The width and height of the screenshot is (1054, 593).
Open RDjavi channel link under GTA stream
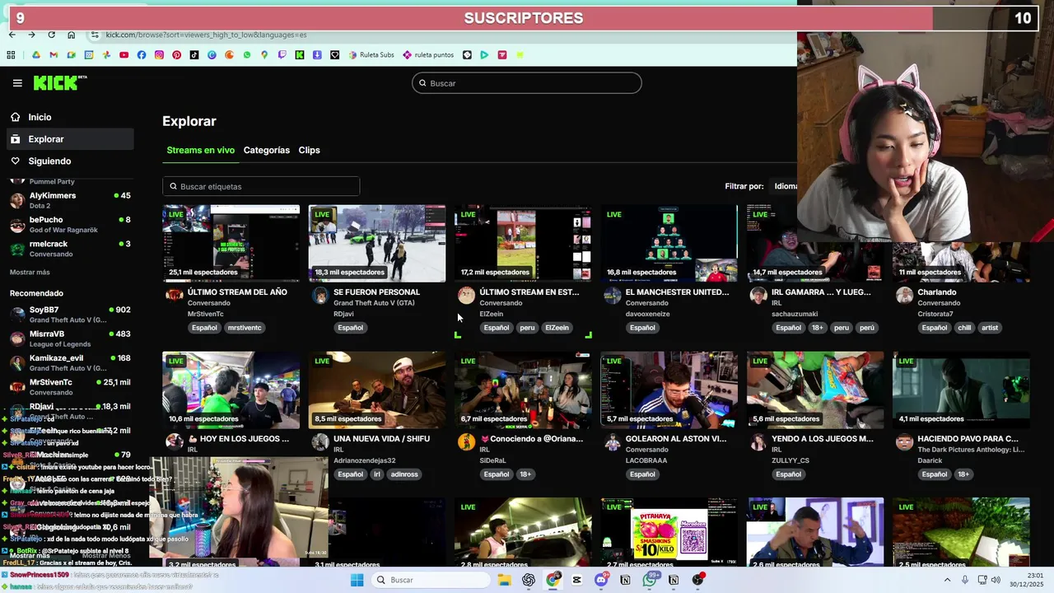click(x=343, y=314)
